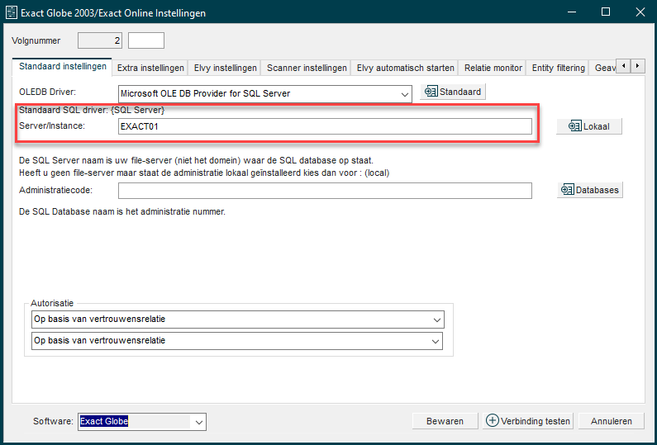The image size is (657, 445).
Task: Switch to Relatie monitor tab
Action: pyautogui.click(x=493, y=68)
